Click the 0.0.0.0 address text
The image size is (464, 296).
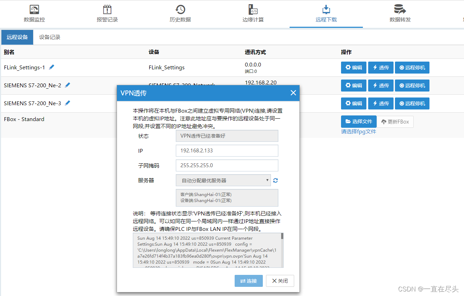tap(253, 65)
